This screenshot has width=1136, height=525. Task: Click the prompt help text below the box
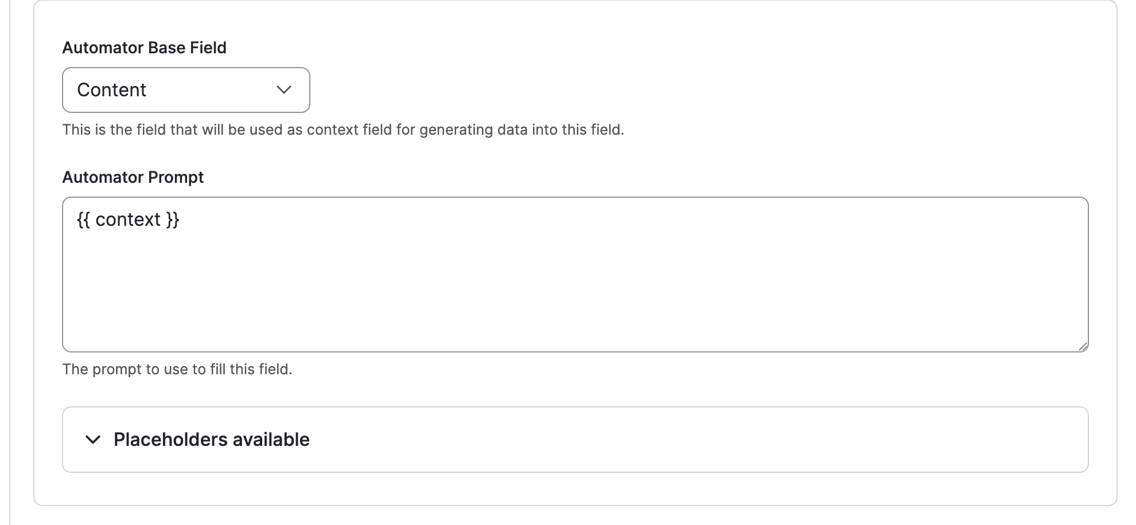(177, 369)
